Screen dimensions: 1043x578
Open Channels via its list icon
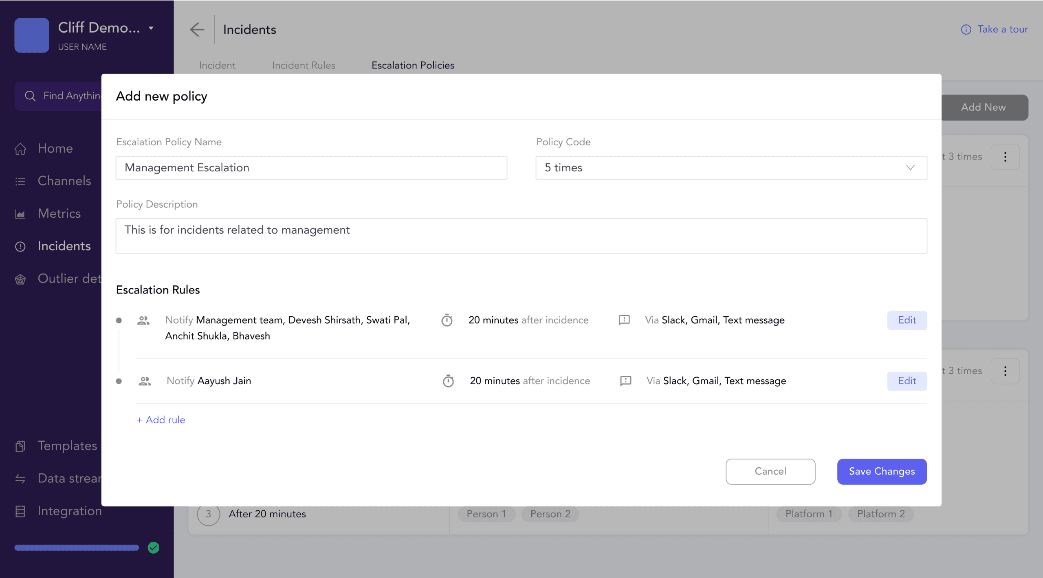pyautogui.click(x=20, y=182)
